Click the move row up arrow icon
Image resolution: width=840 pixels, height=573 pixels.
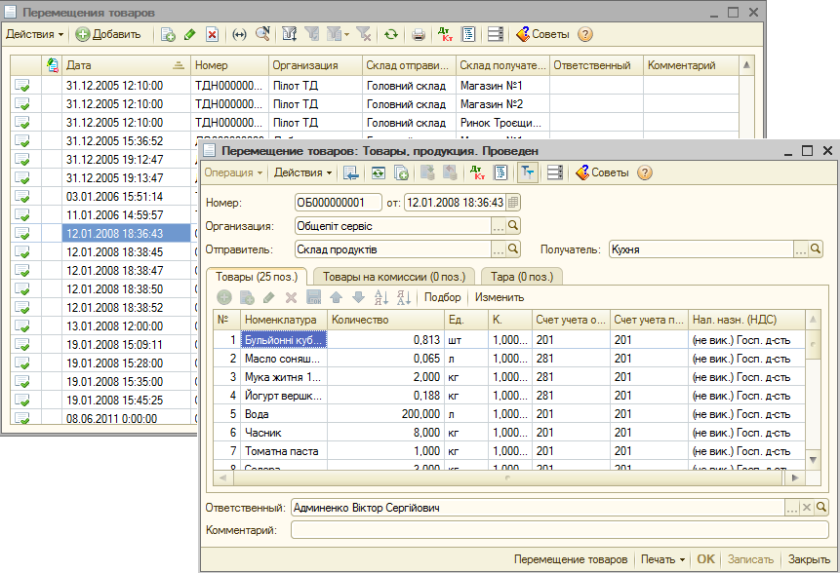tap(336, 297)
